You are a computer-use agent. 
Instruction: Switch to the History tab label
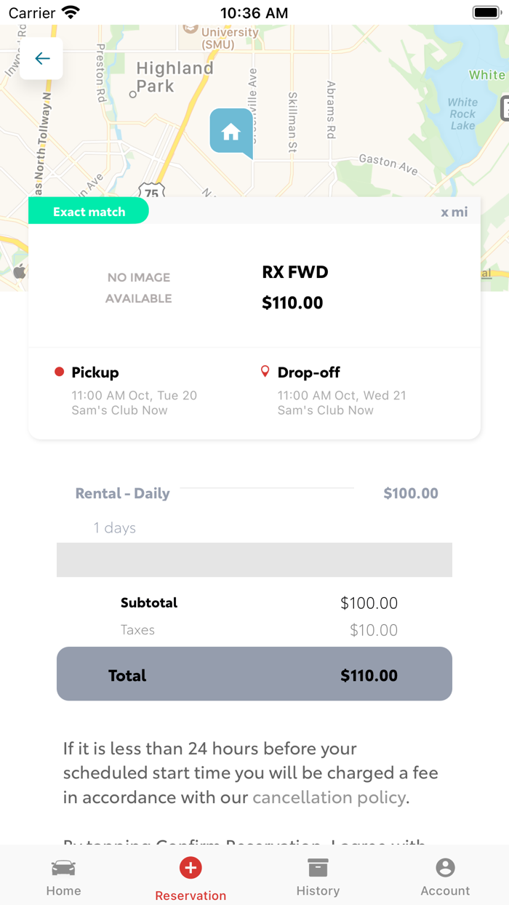[x=318, y=890]
